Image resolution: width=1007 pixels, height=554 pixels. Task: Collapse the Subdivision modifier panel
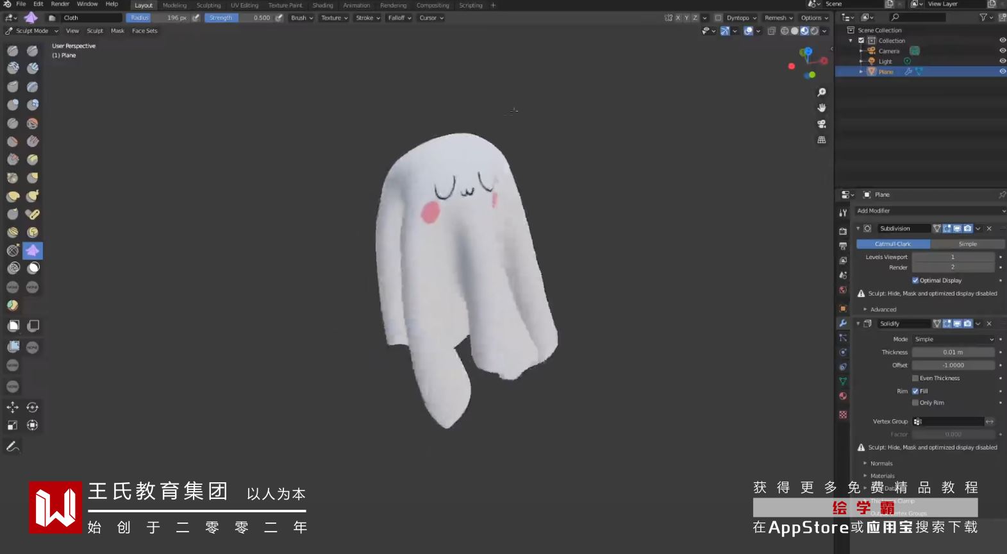(858, 228)
